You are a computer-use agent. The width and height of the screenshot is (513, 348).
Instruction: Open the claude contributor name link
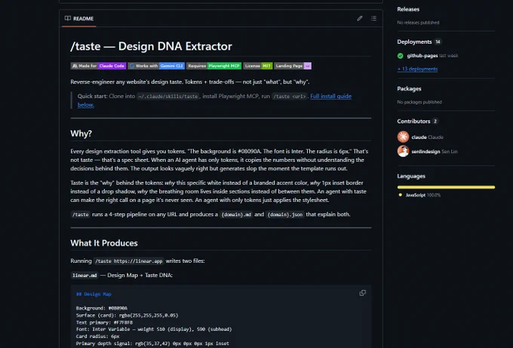419,137
